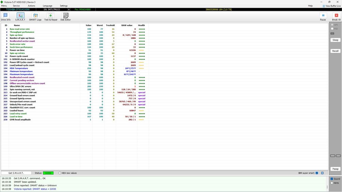This screenshot has height=192, width=342.
Task: Click the Worst column header
Action: [x=100, y=26]
